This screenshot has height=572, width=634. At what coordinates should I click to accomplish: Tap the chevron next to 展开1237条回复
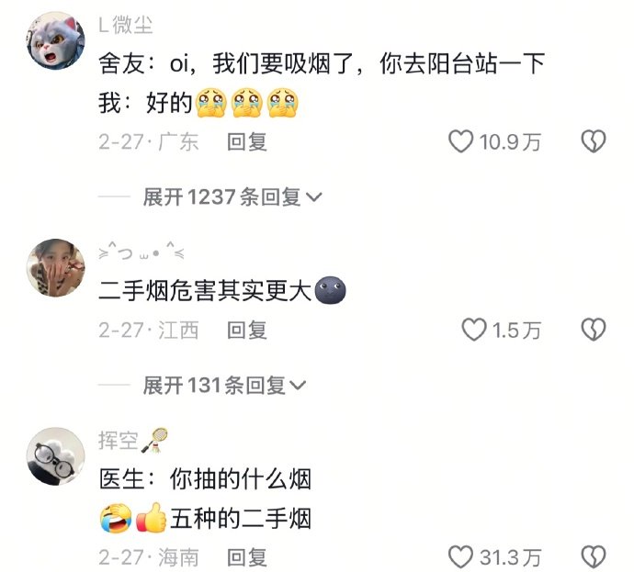314,197
